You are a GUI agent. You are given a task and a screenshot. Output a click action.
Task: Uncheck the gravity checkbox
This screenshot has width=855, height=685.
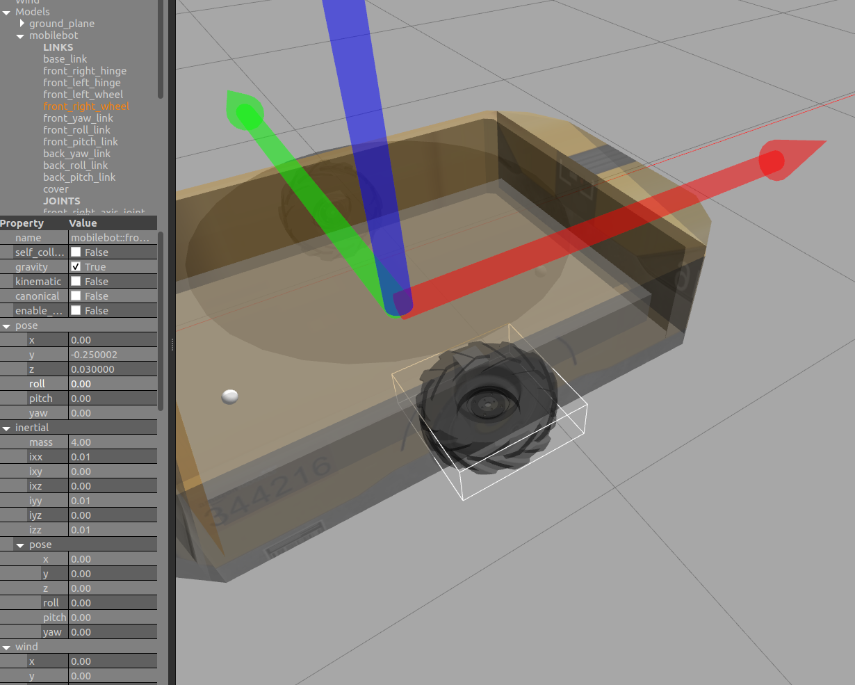click(x=76, y=266)
